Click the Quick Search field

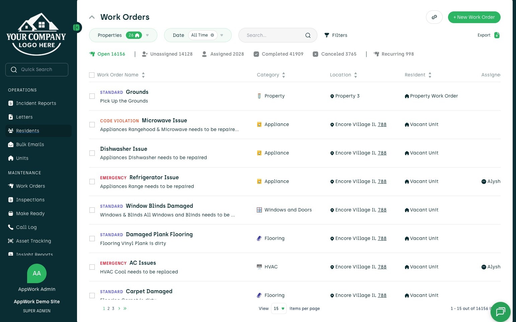37,70
